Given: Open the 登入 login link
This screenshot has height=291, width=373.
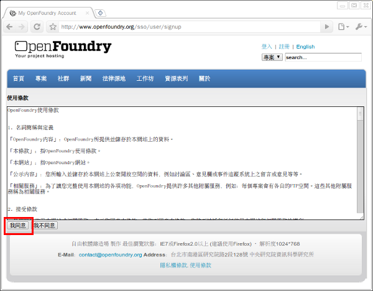Looking at the screenshot, I should [x=267, y=47].
